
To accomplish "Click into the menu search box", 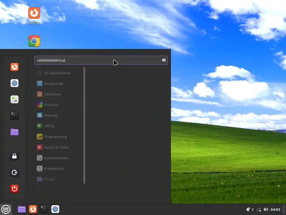I will tap(101, 60).
